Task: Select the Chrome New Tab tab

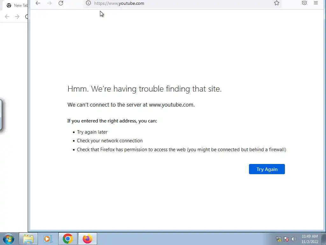Action: (x=16, y=5)
